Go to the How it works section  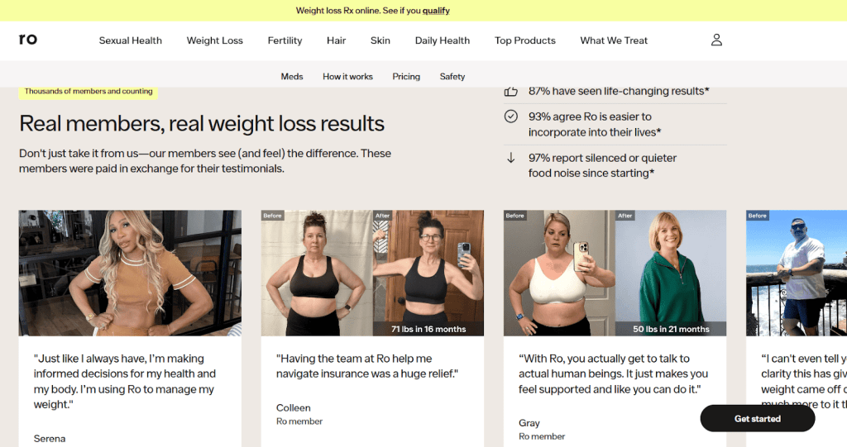point(348,77)
